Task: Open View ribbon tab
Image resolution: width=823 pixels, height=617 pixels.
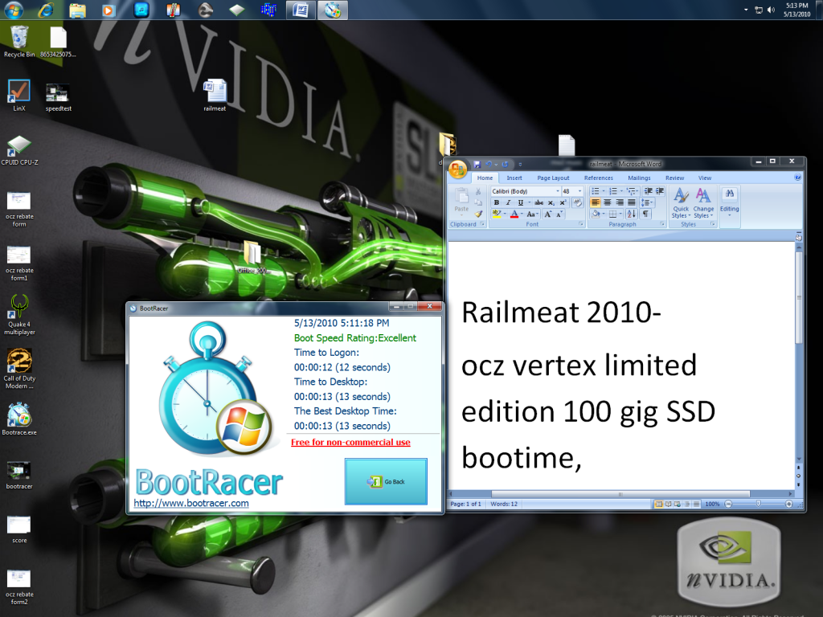Action: click(x=705, y=178)
